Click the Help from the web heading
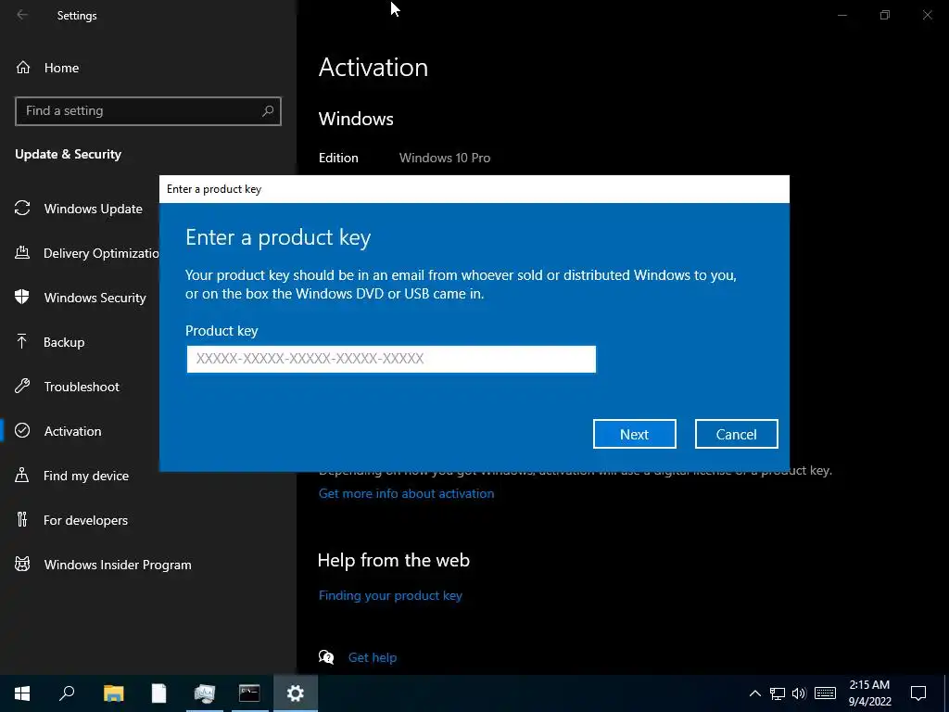Viewport: 949px width, 712px height. [x=393, y=560]
